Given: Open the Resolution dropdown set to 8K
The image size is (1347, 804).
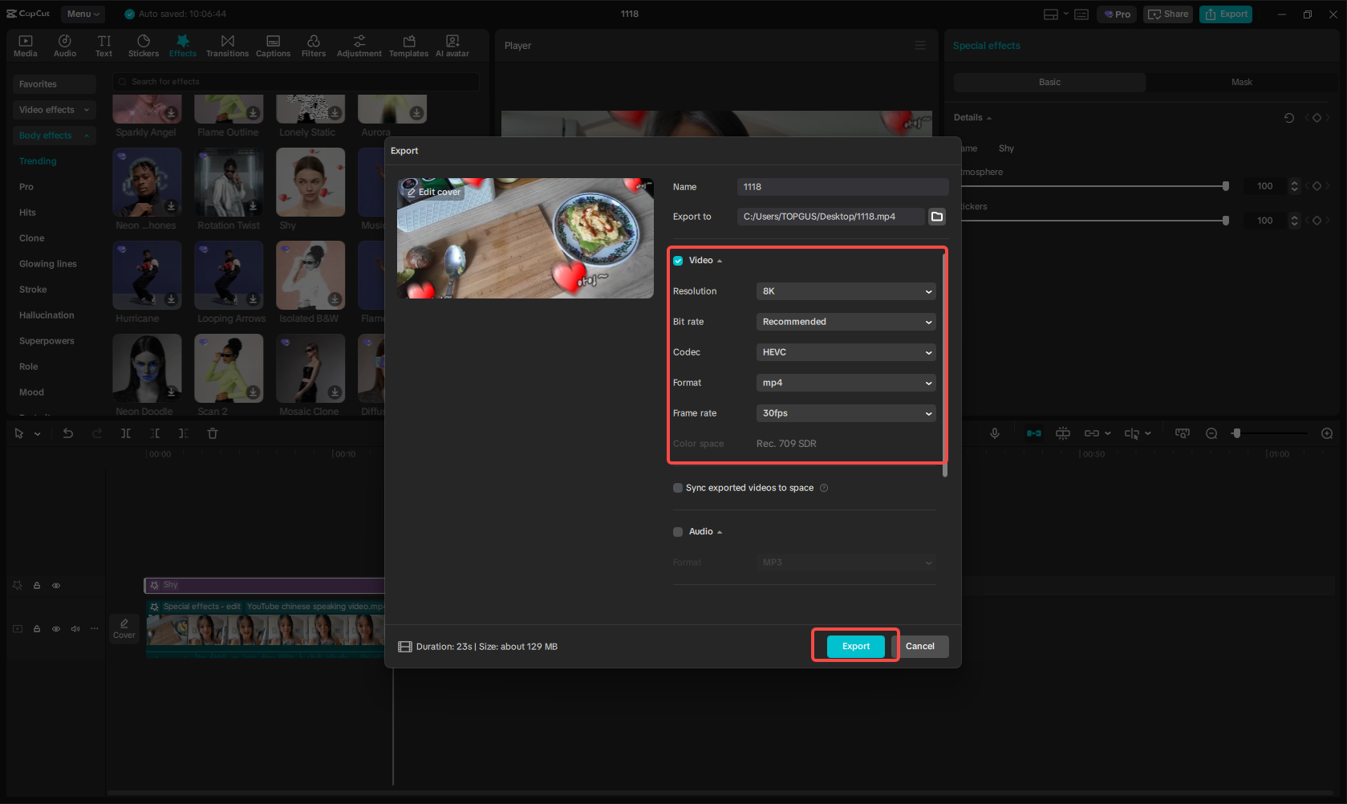Looking at the screenshot, I should coord(846,291).
